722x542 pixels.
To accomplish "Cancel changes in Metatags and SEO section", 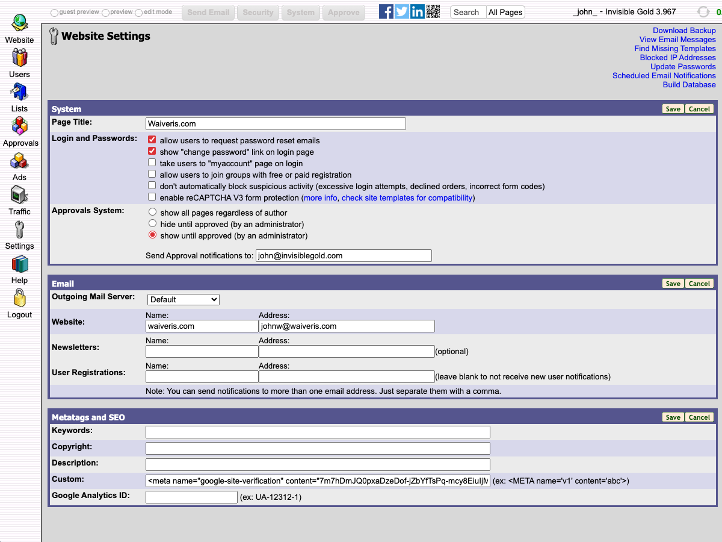I will click(x=699, y=417).
